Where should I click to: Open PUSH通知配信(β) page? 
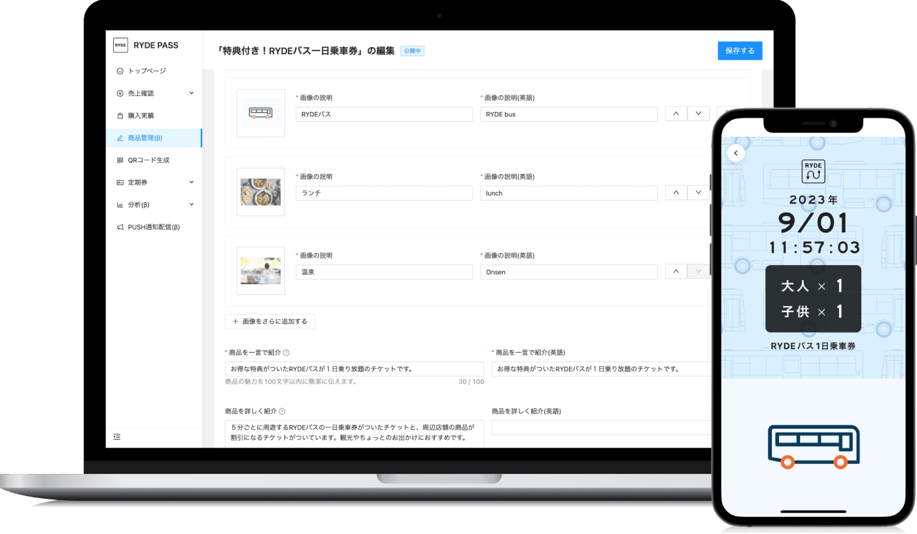154,226
